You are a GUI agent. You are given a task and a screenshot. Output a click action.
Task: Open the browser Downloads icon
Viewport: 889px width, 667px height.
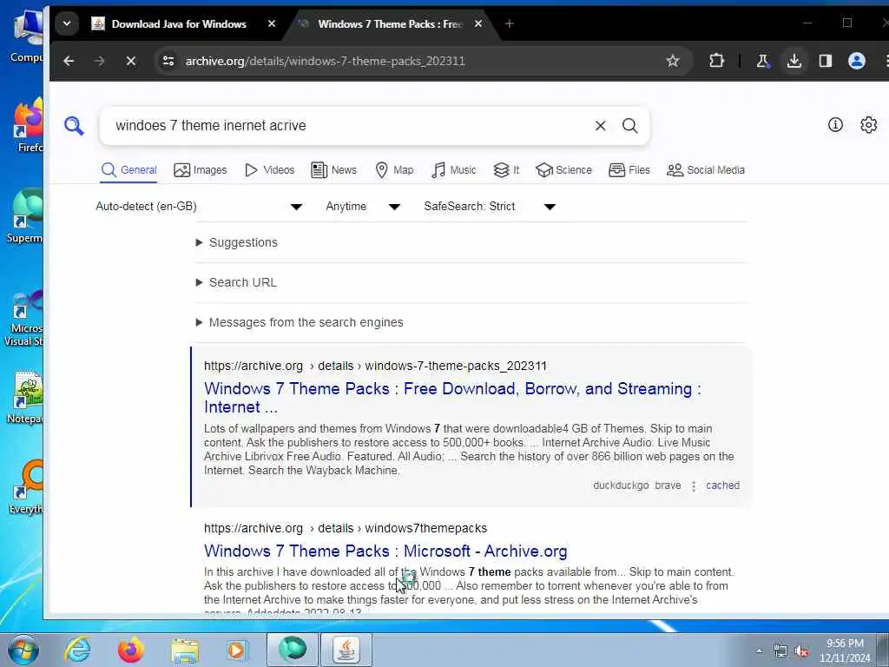point(794,61)
